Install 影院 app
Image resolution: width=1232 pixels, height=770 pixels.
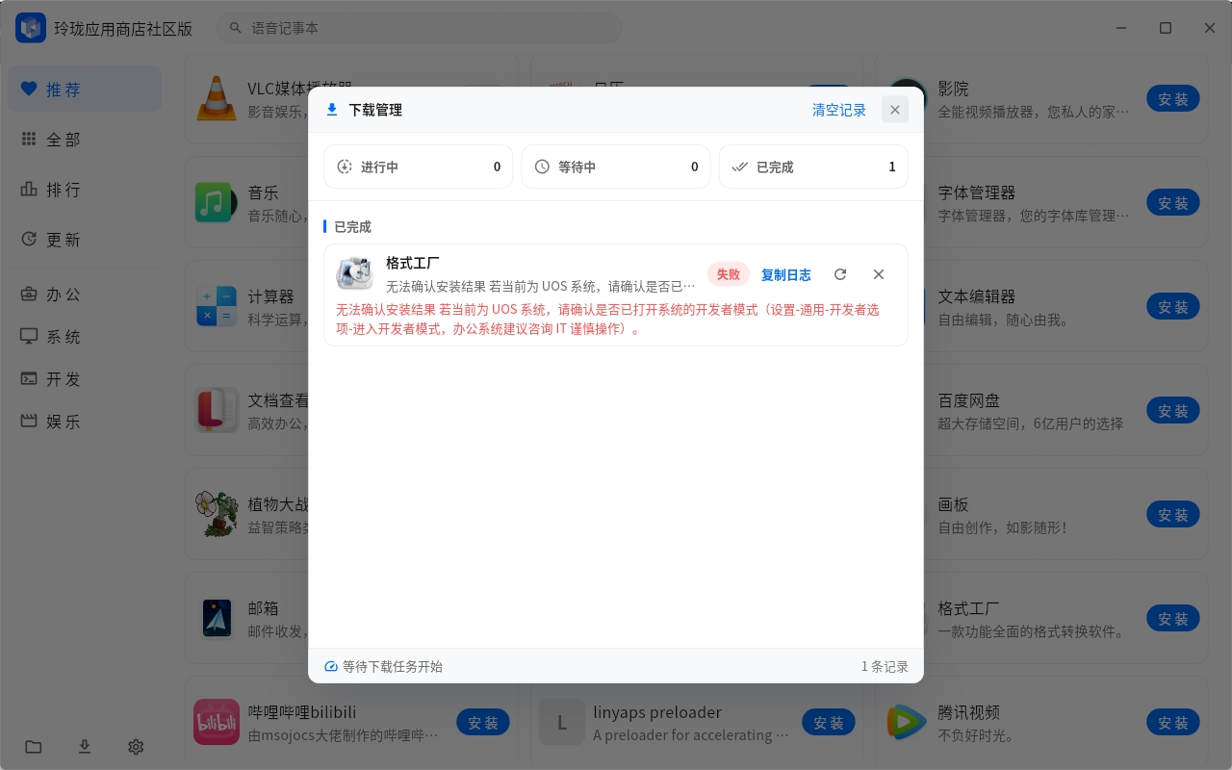pos(1173,99)
